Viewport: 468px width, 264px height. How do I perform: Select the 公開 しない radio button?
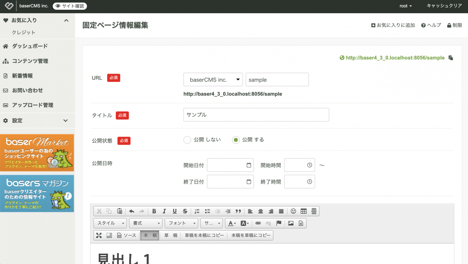[187, 140]
